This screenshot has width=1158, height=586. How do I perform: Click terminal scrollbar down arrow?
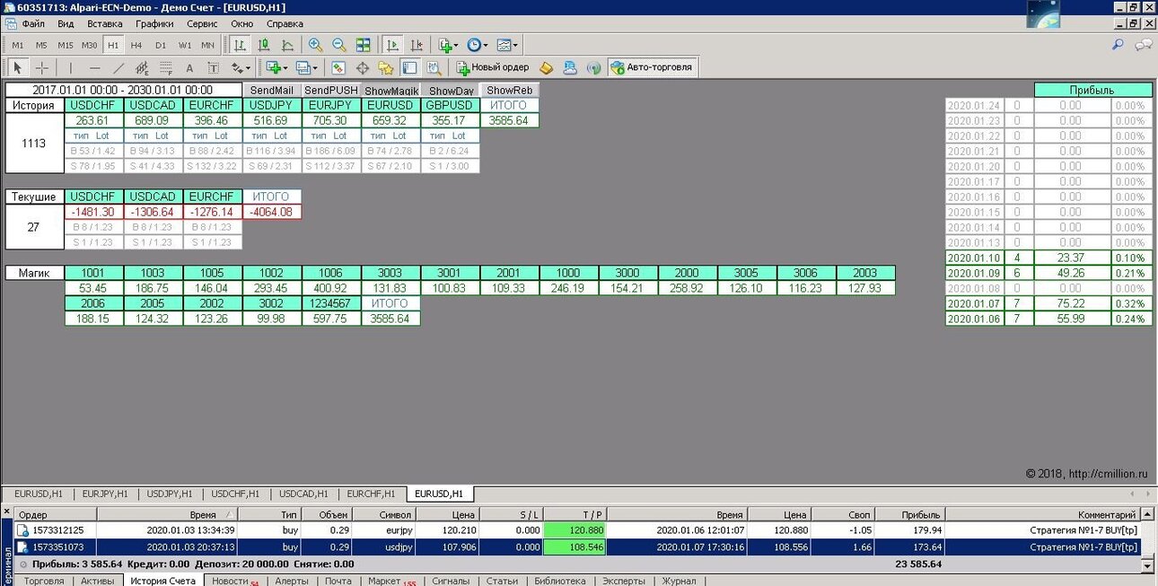click(x=1146, y=567)
